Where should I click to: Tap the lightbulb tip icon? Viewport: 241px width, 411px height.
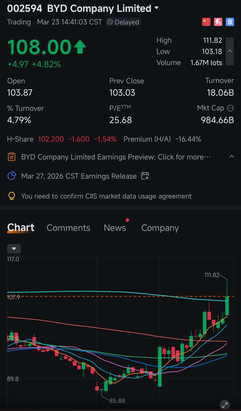coord(12,196)
